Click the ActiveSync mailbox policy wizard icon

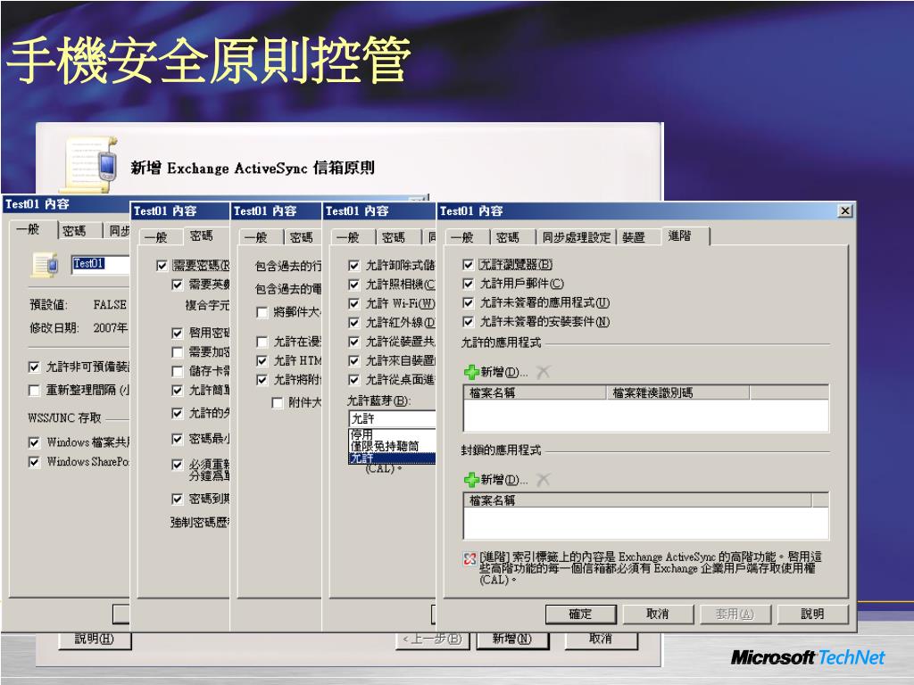point(90,164)
